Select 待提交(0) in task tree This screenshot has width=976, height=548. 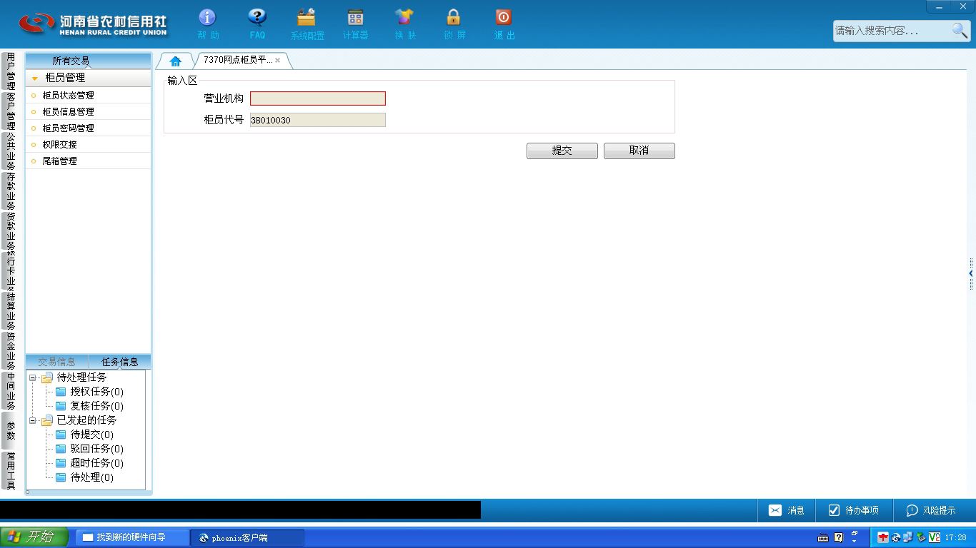point(91,435)
